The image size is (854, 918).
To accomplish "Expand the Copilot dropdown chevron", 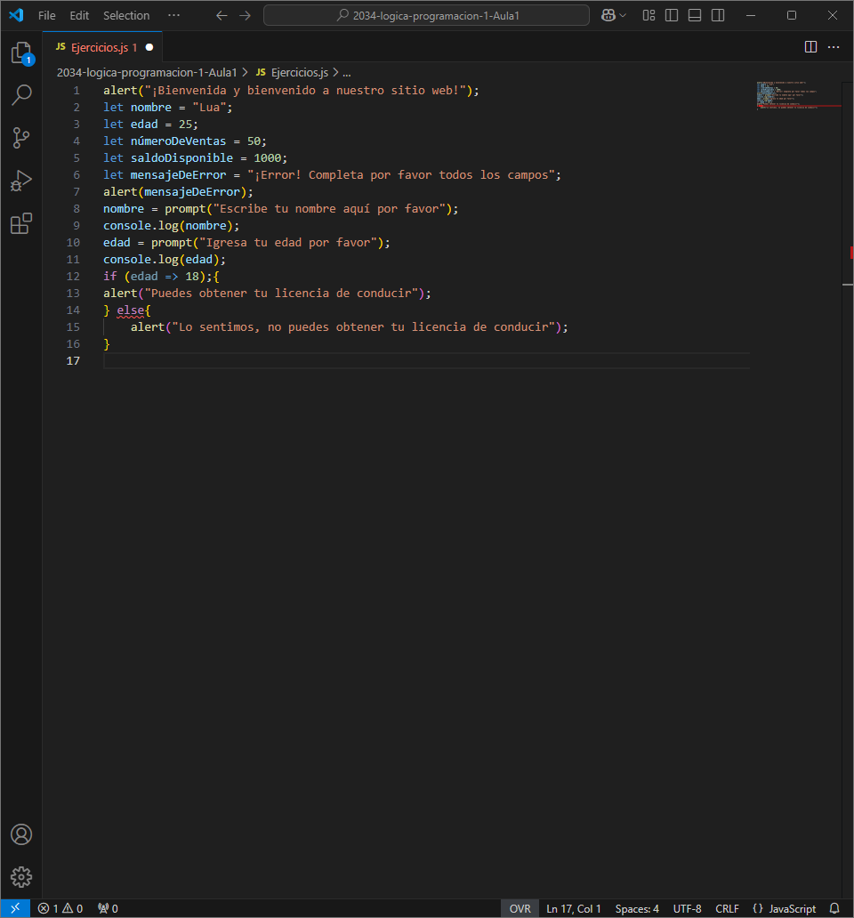I will (623, 16).
